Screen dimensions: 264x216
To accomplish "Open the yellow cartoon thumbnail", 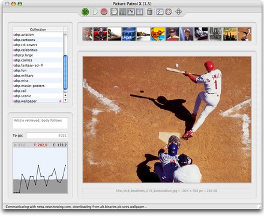I will click(158, 34).
